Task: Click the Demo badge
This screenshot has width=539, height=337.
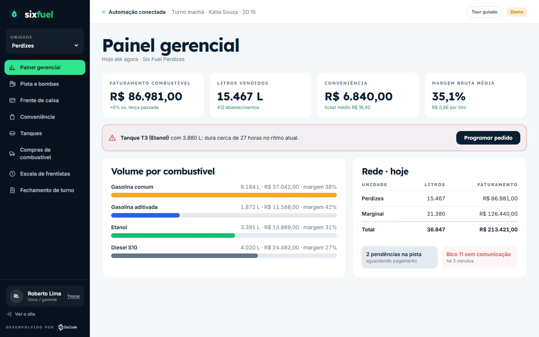Action: pyautogui.click(x=517, y=12)
